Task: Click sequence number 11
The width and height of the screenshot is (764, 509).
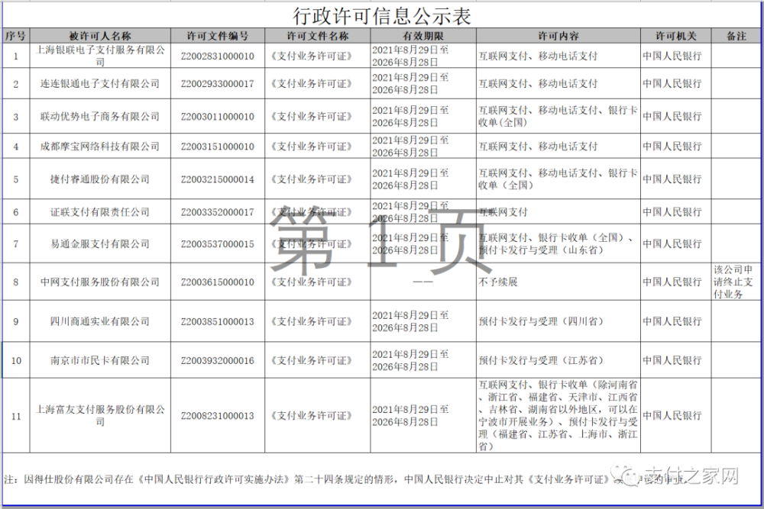Action: tap(16, 416)
